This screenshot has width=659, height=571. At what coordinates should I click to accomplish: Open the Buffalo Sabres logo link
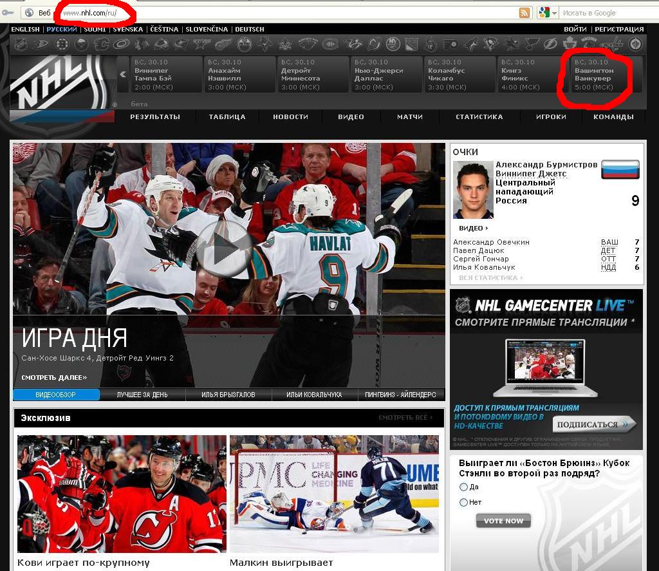pos(82,44)
